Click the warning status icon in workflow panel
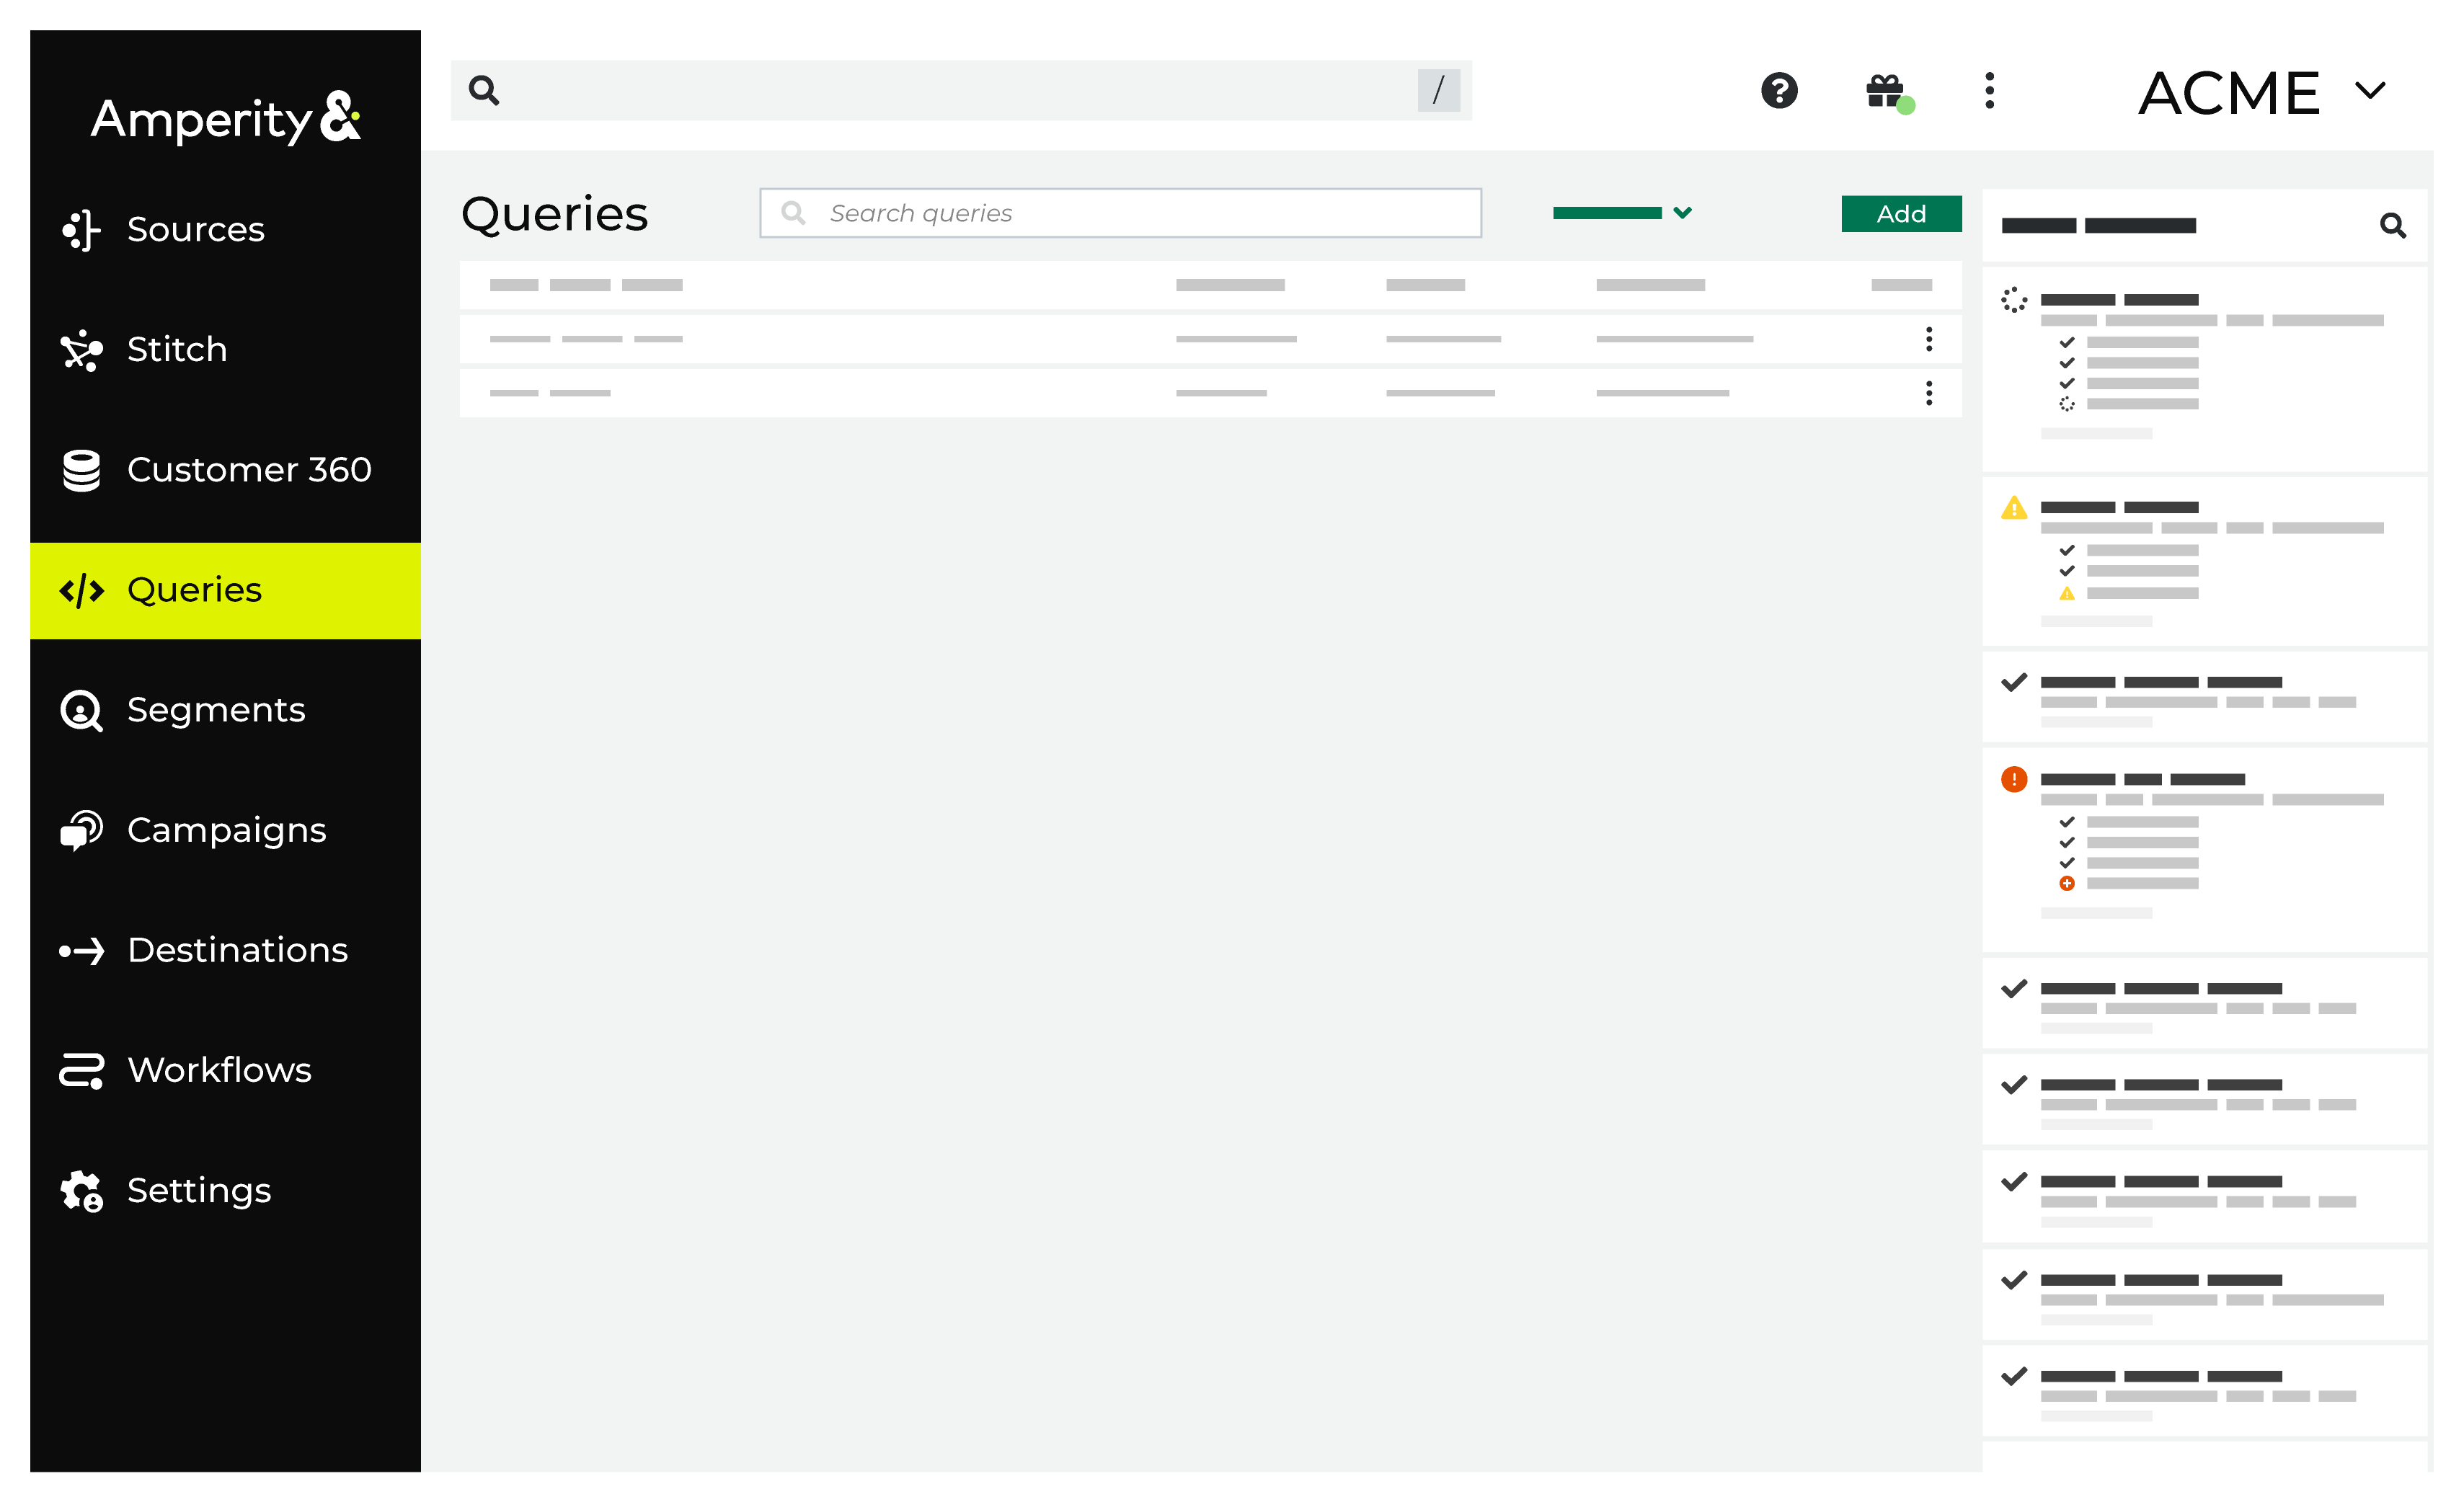 (2013, 507)
